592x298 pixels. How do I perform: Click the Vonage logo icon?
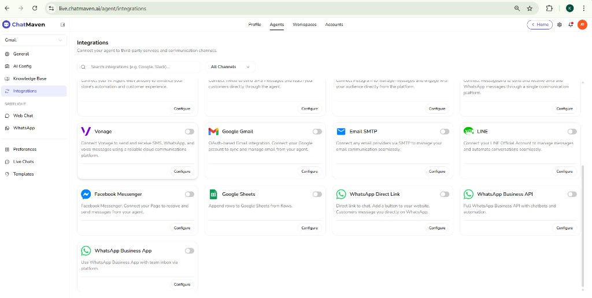coord(86,131)
